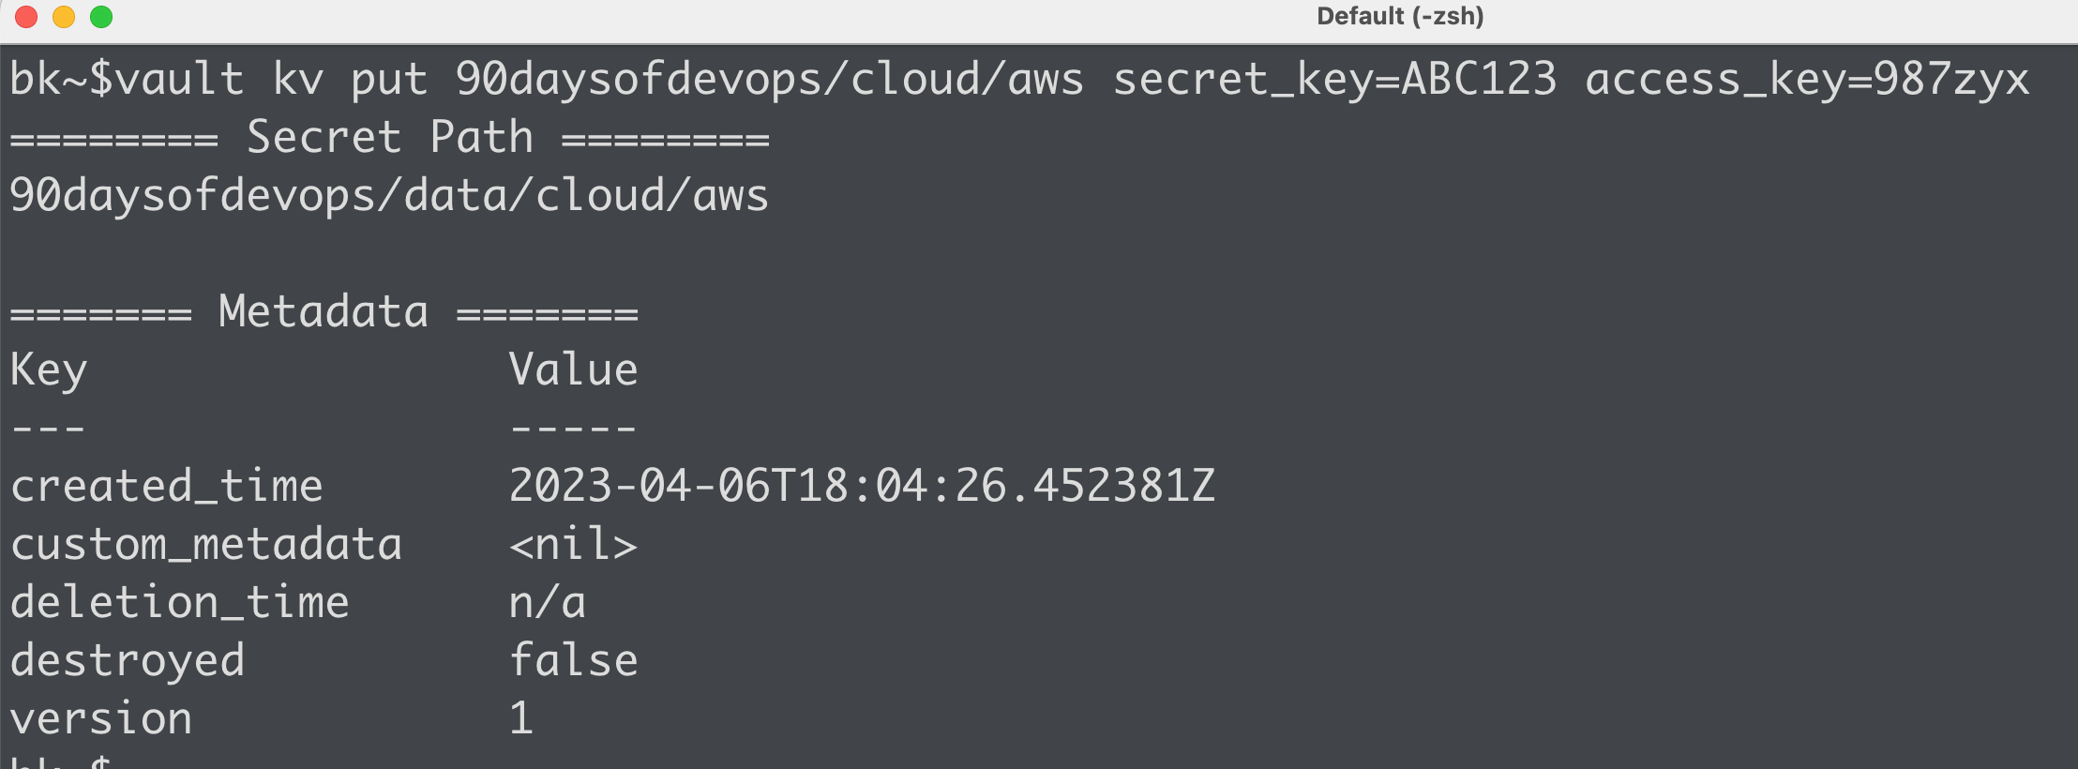Viewport: 2078px width, 769px height.
Task: Click the yellow minimize window button
Action: pyautogui.click(x=64, y=17)
